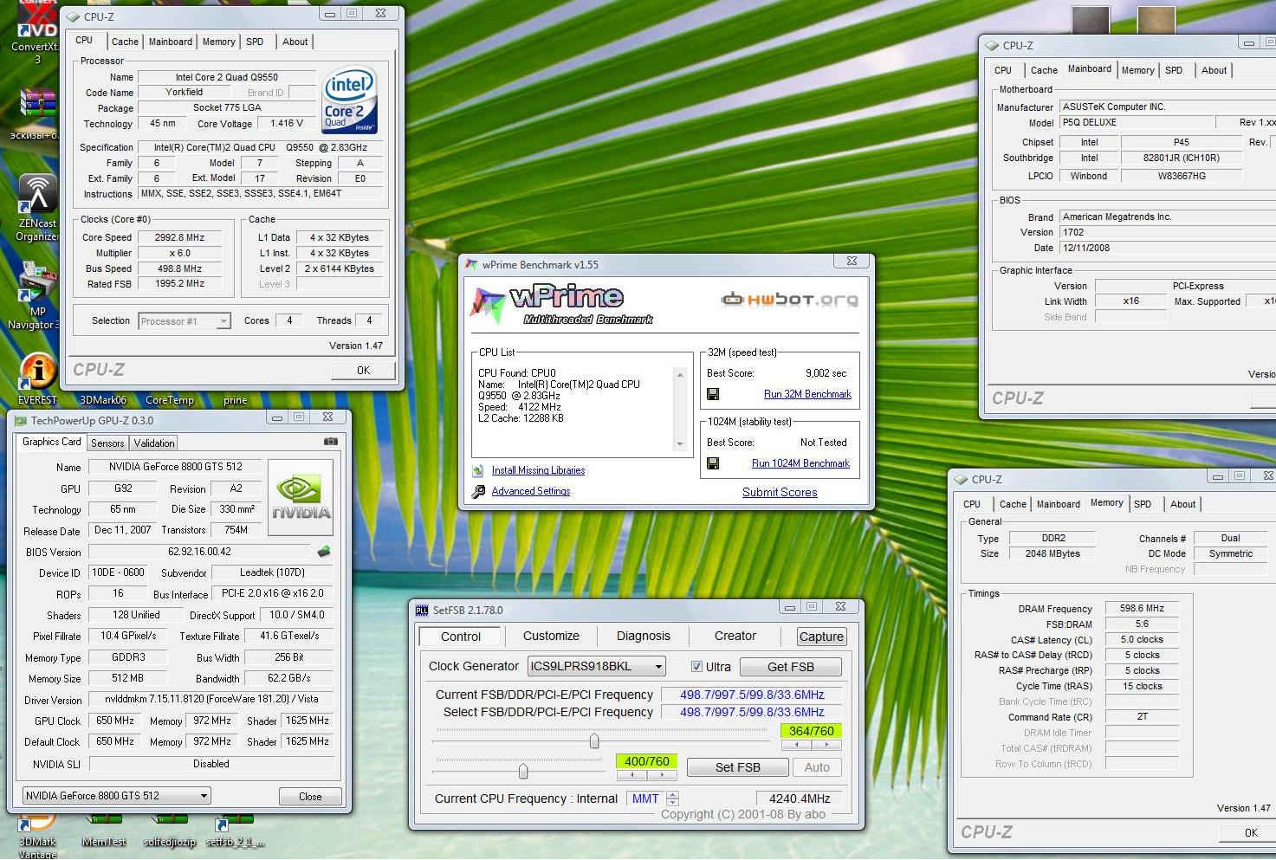Click the floppy save icon beside Run 1024M Benchmark

[713, 463]
